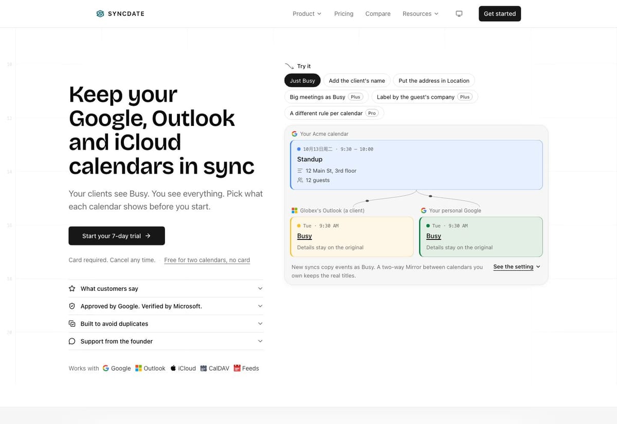Click the guests icon beside 12 guests

(x=300, y=180)
